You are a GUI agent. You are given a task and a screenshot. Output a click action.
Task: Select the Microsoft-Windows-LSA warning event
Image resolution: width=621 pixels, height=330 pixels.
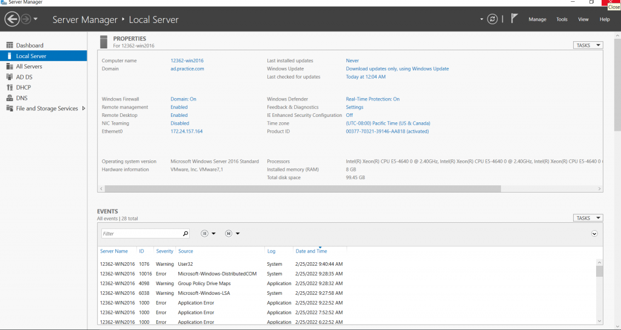click(347, 293)
